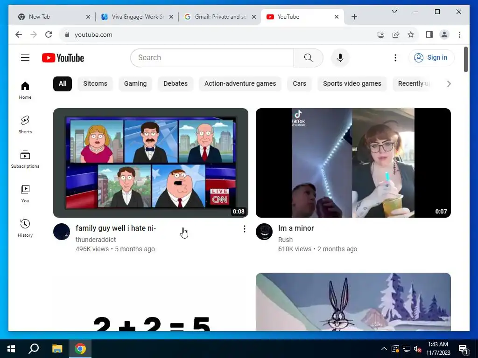Open a new browser tab
The image size is (478, 358).
tap(354, 17)
